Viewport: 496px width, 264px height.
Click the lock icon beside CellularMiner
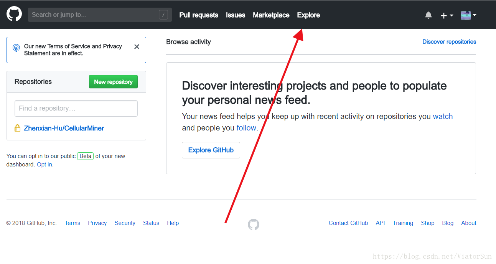pyautogui.click(x=17, y=128)
